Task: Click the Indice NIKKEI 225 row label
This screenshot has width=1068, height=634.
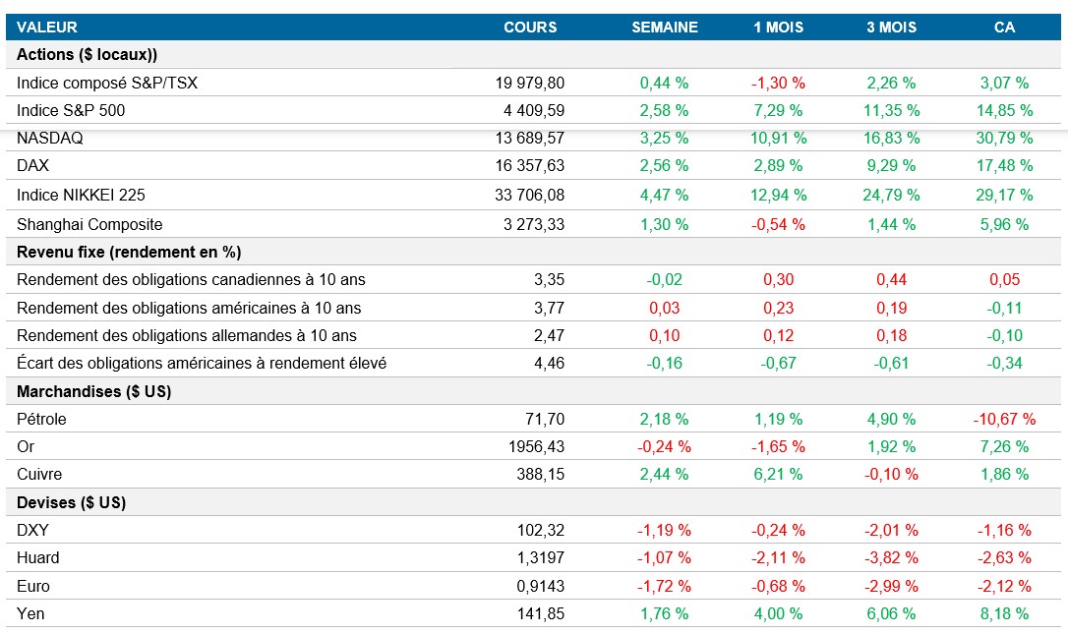Action: pos(81,195)
